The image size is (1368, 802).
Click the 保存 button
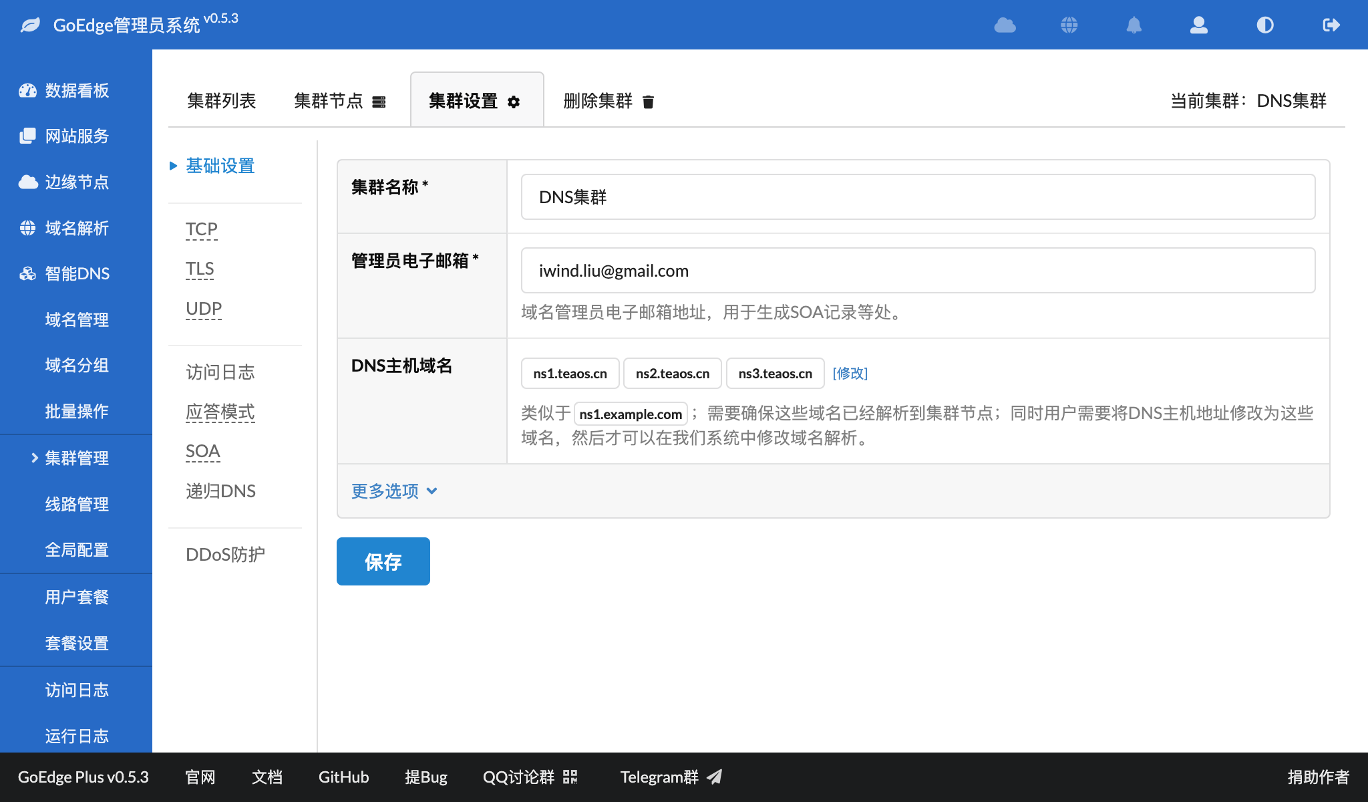click(383, 561)
